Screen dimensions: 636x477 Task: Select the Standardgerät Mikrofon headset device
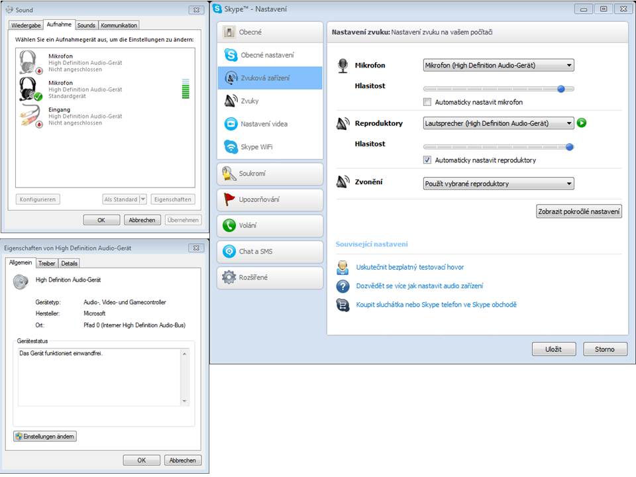(x=105, y=89)
